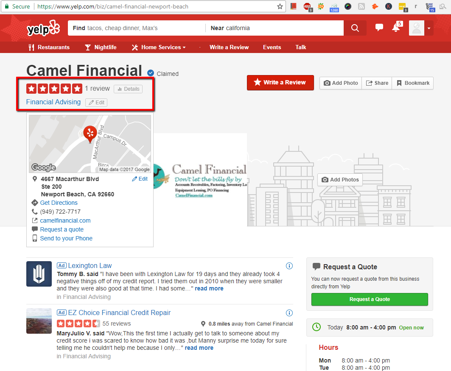Edit the business category
Image resolution: width=451 pixels, height=371 pixels.
pos(96,103)
